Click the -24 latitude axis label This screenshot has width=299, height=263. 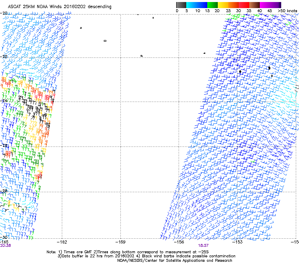pyautogui.click(x=4, y=101)
